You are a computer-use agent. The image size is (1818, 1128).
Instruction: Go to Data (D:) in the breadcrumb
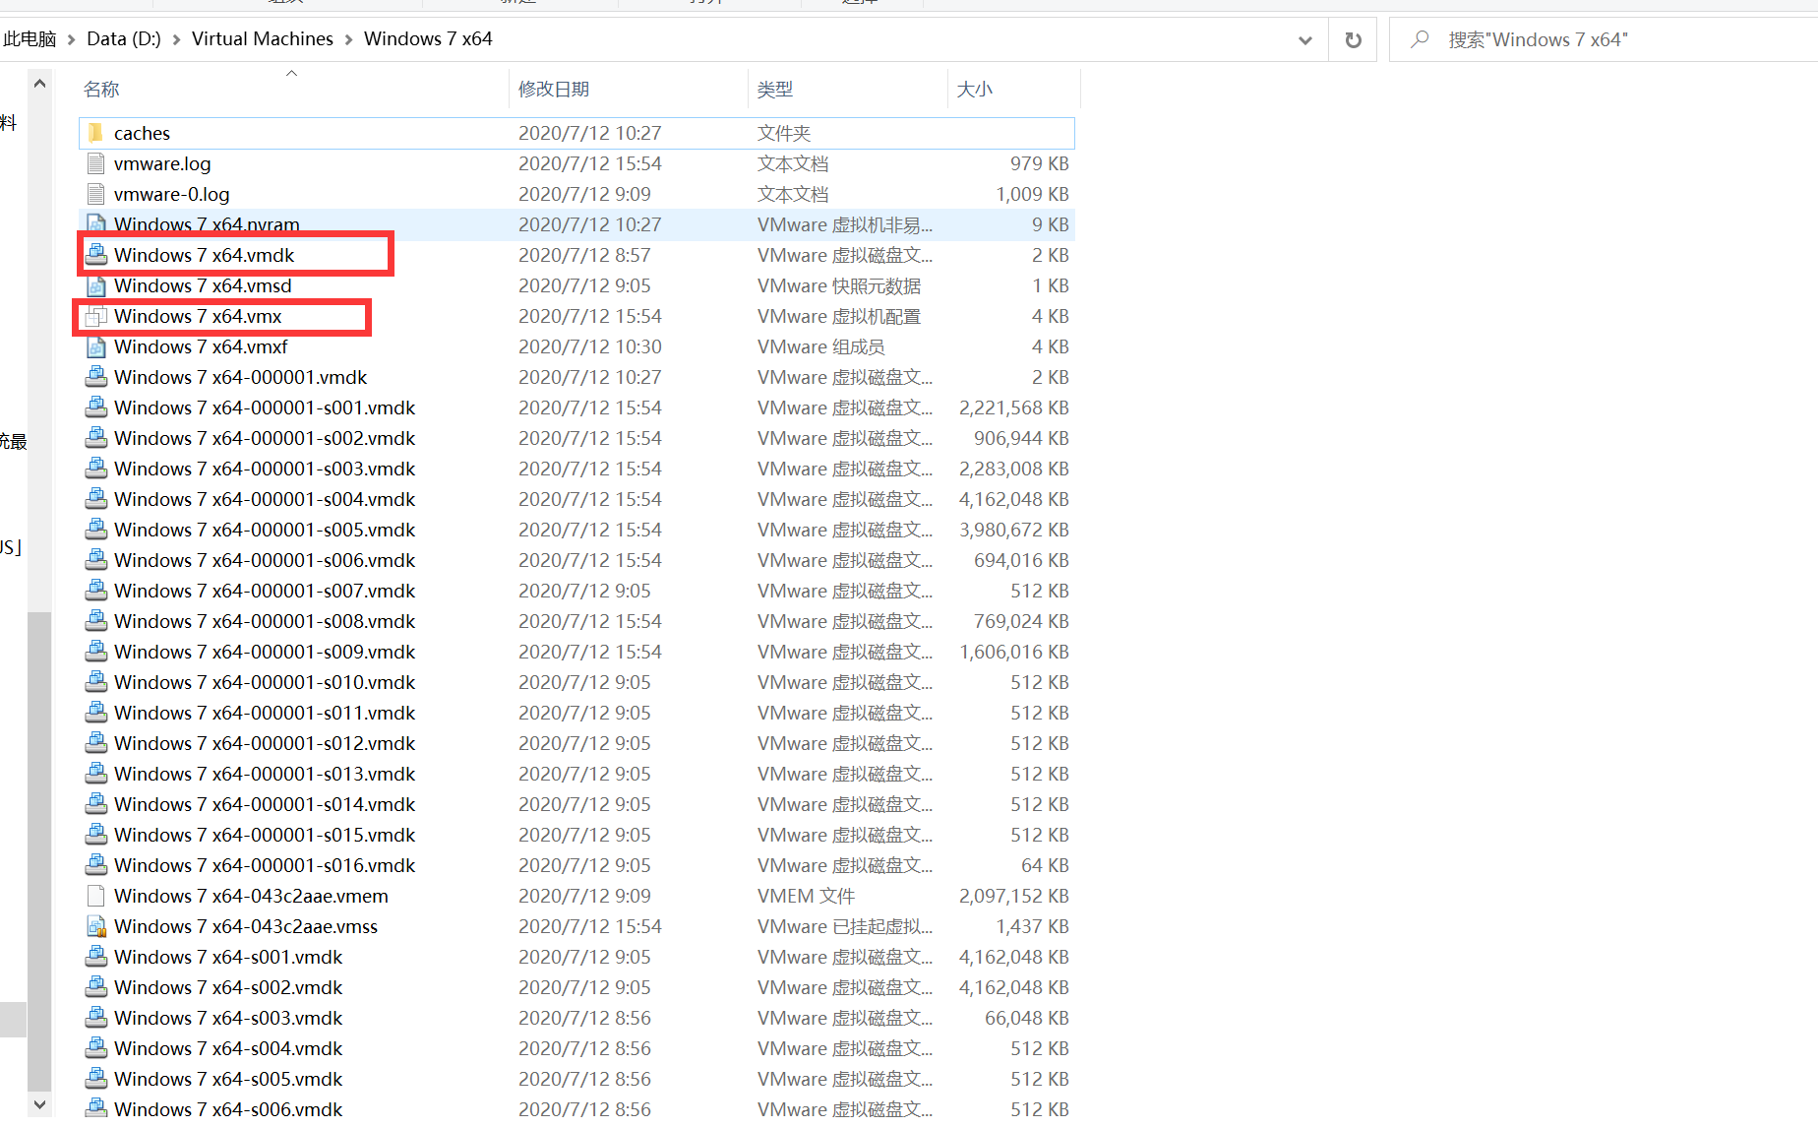[x=124, y=39]
